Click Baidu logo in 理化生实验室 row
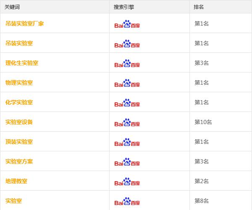This screenshot has width=252, height=210. [127, 63]
